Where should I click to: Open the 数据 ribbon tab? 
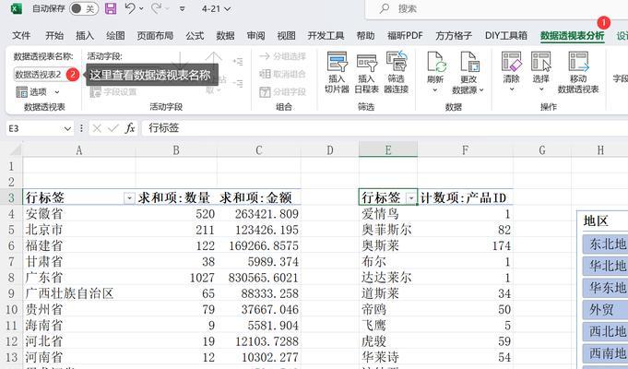pyautogui.click(x=225, y=36)
